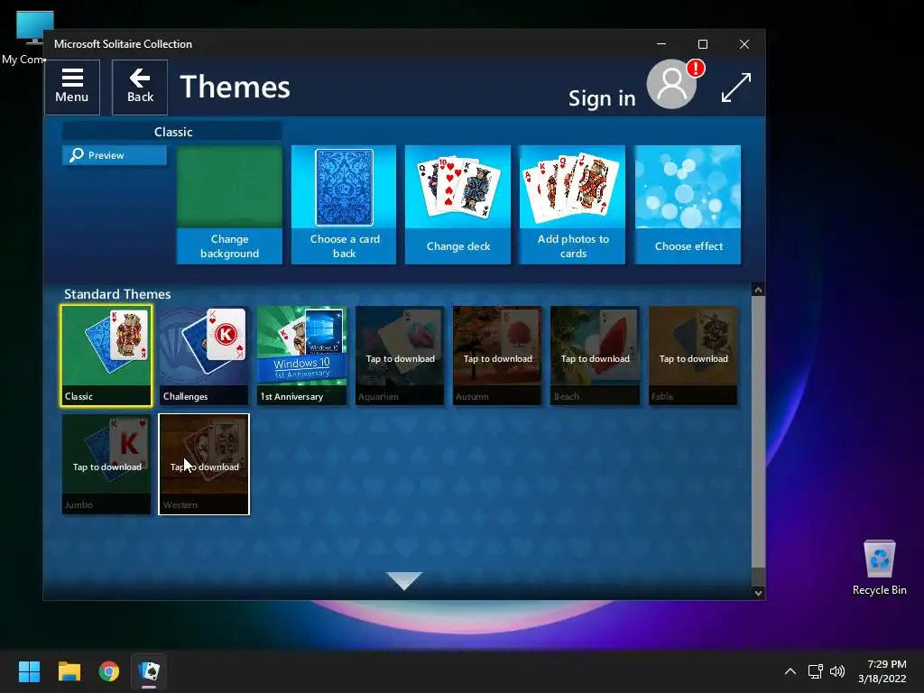This screenshot has height=693, width=924.
Task: Show hidden system tray icons chevron
Action: (790, 671)
